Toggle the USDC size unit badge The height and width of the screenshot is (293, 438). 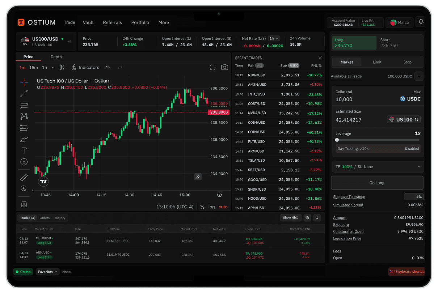pos(294,66)
